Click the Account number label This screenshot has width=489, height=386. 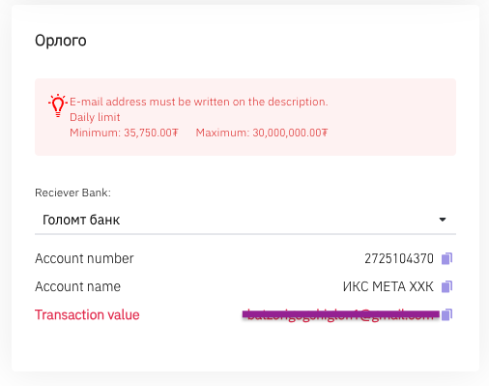(84, 258)
